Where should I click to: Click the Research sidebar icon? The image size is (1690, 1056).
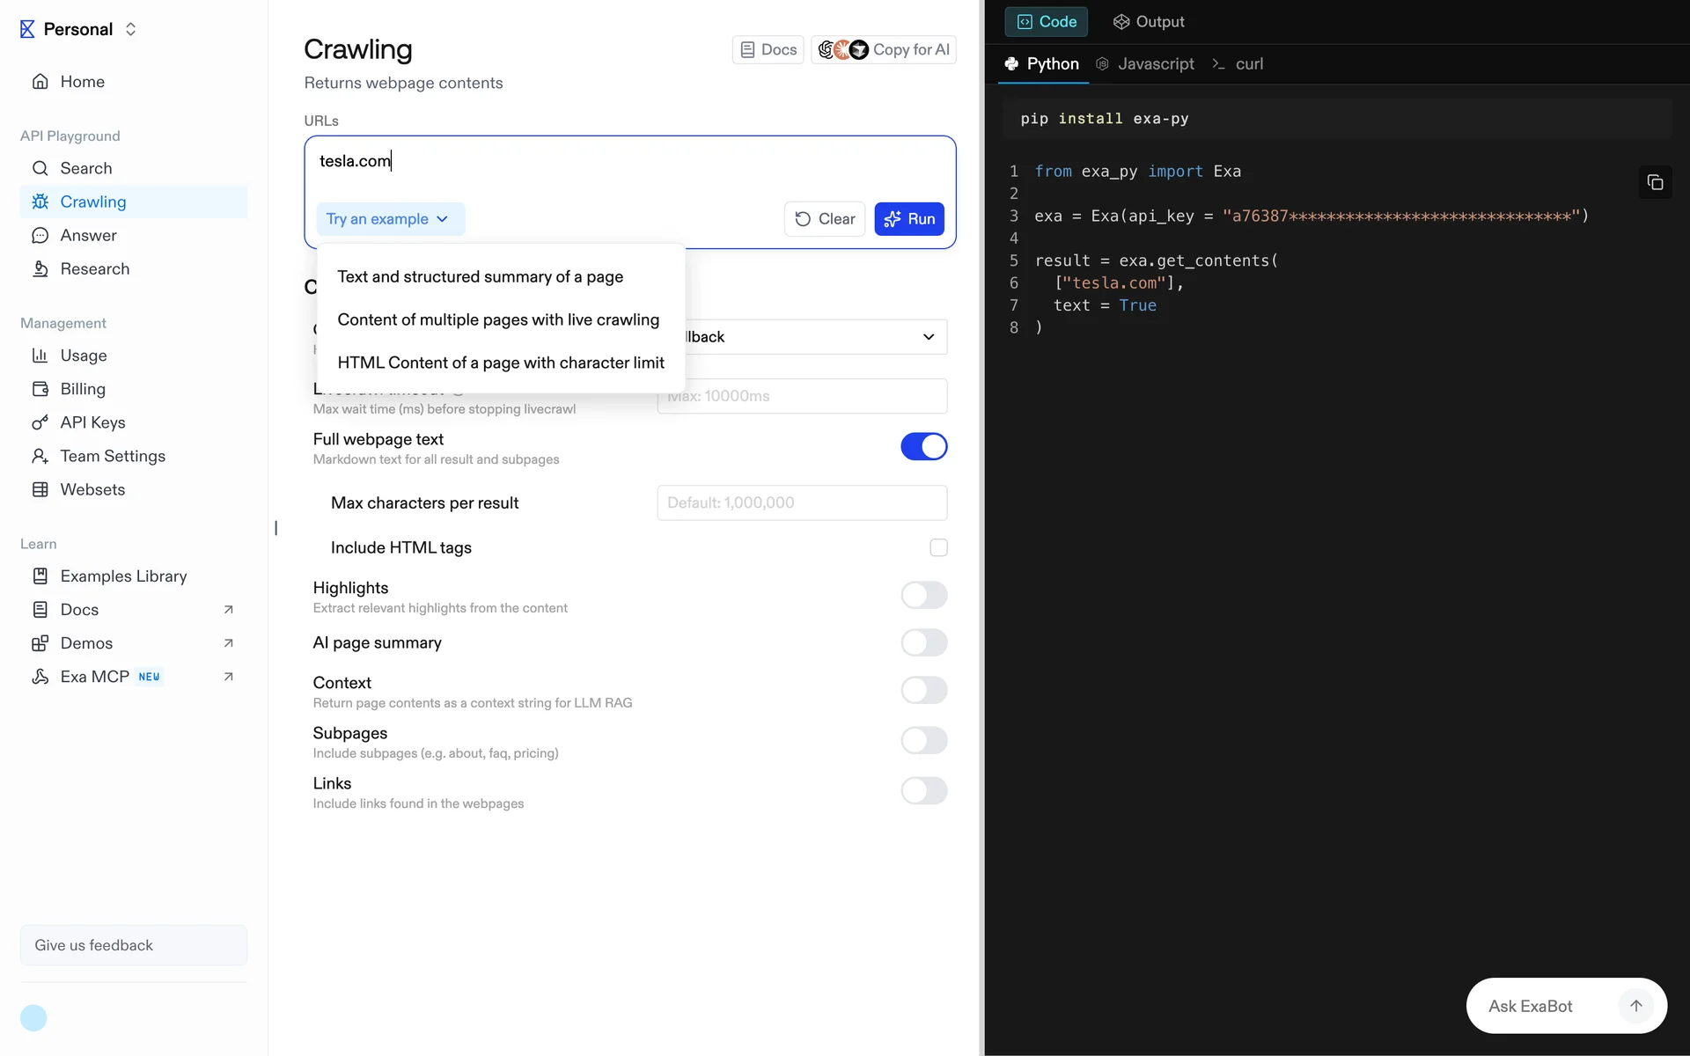(40, 269)
